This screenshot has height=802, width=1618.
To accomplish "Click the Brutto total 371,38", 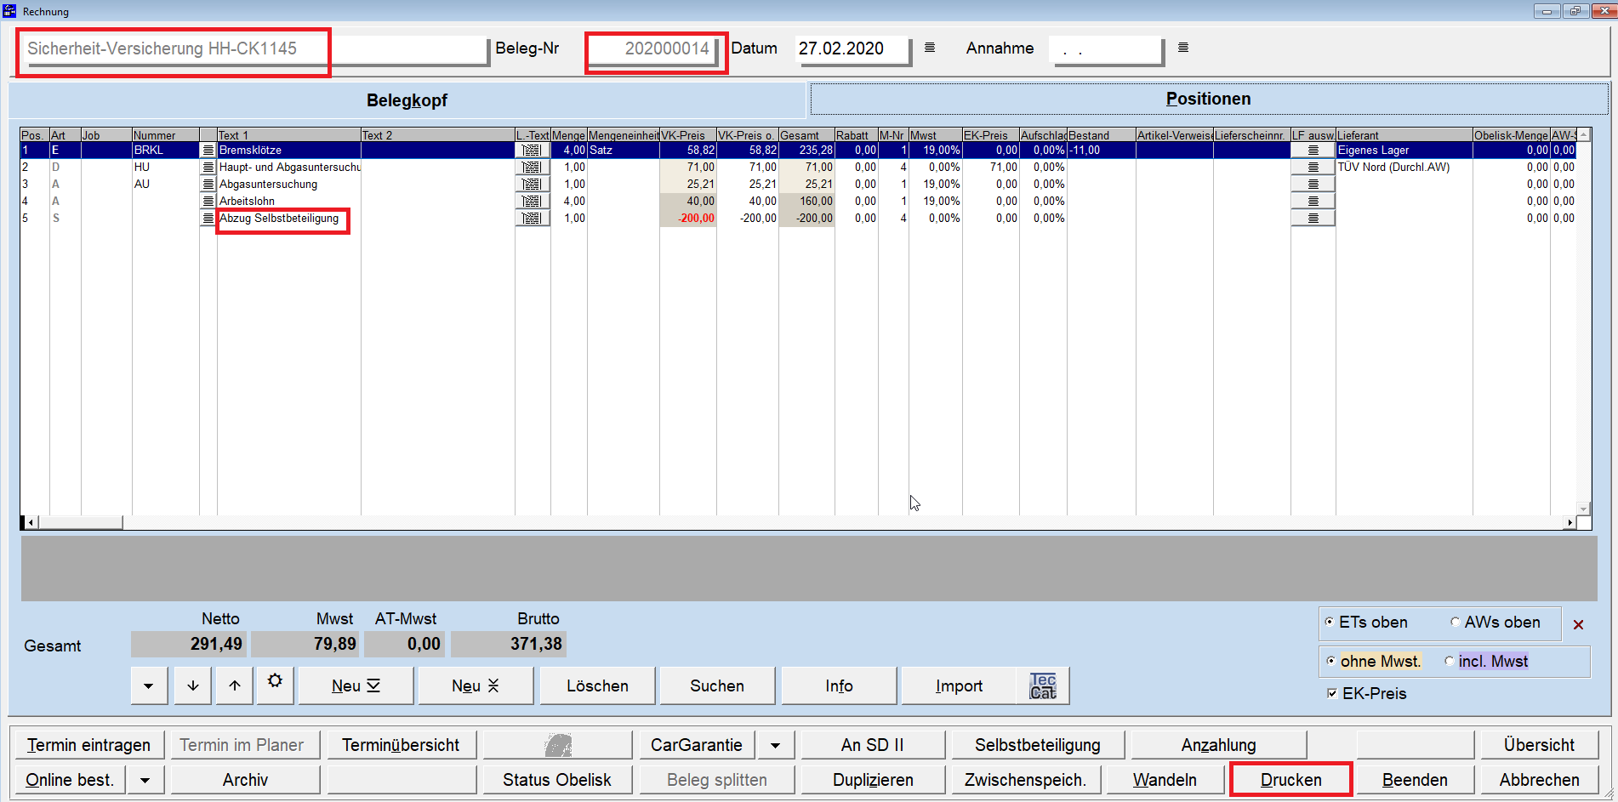I will (509, 644).
